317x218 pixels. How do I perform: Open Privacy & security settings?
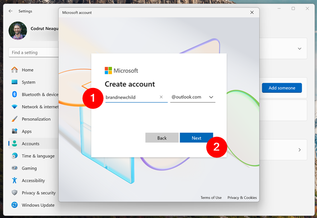(x=39, y=193)
